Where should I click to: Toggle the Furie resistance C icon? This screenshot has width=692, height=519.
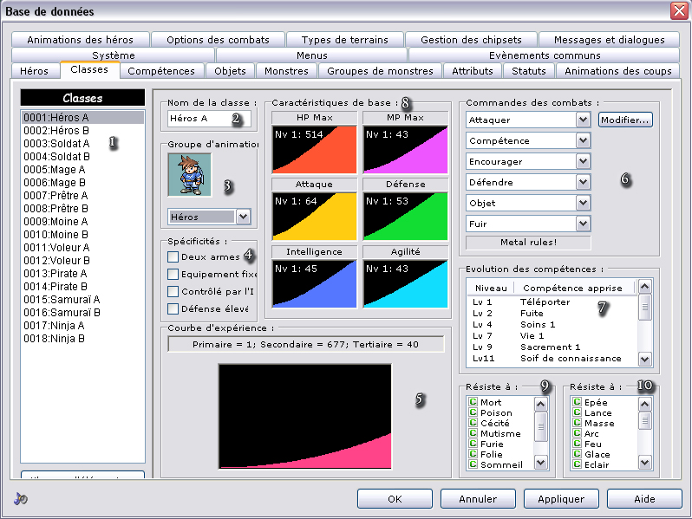pyautogui.click(x=473, y=443)
